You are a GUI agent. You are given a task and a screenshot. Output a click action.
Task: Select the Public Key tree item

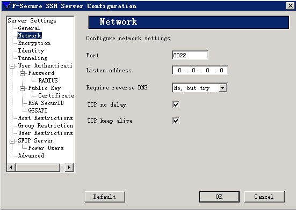[x=45, y=88]
